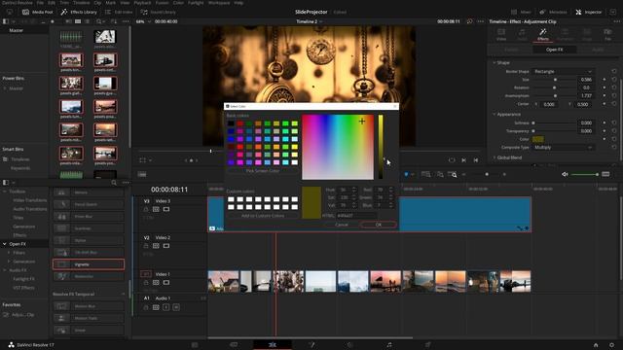Collapse the Open FX tree item

coord(4,244)
